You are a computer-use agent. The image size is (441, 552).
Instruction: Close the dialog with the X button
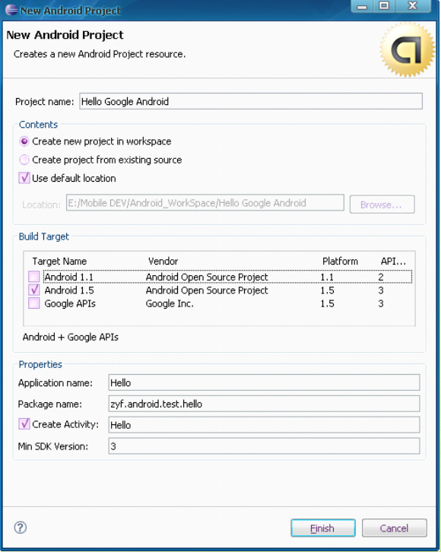click(x=413, y=6)
